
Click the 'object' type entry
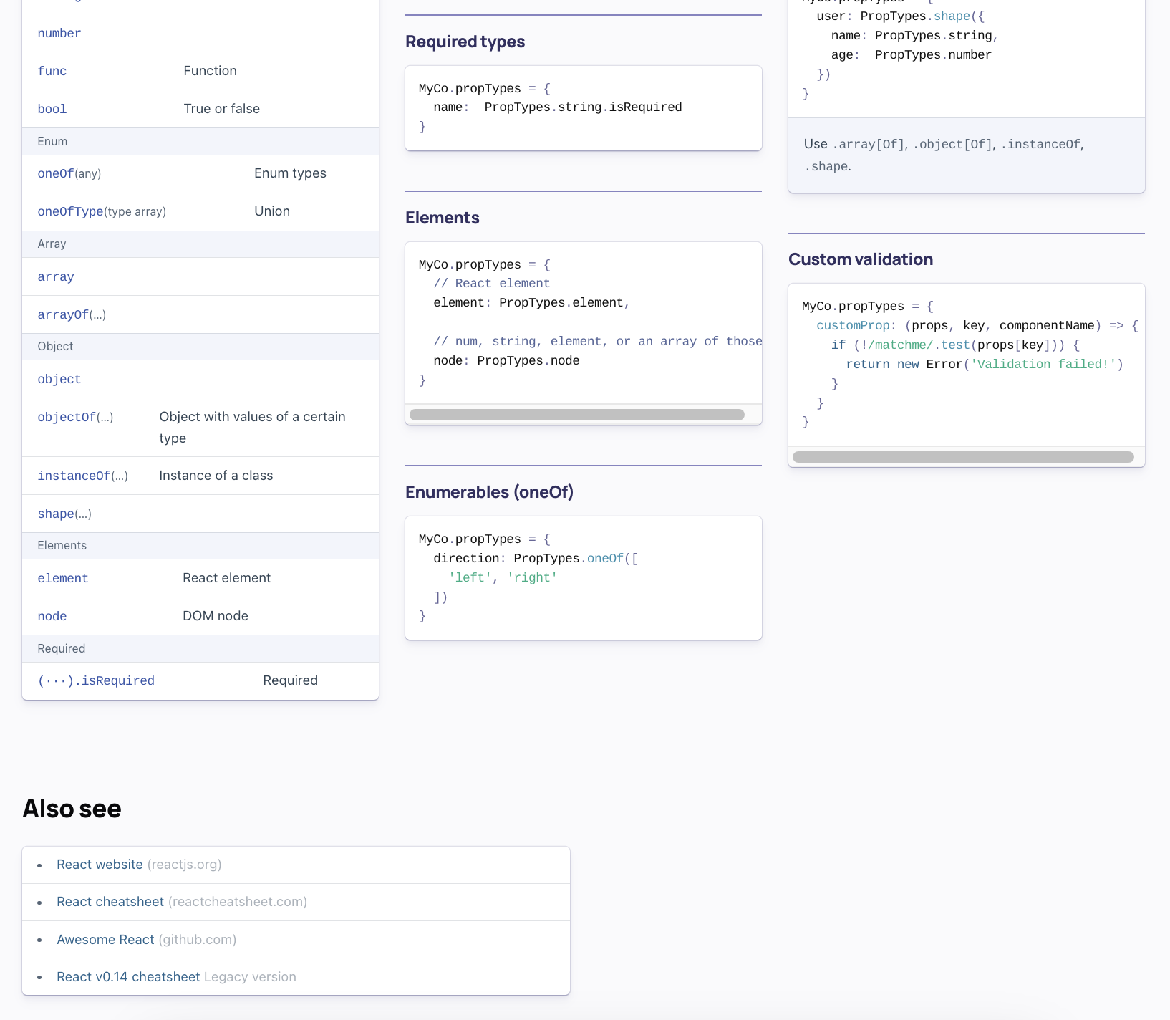click(59, 380)
